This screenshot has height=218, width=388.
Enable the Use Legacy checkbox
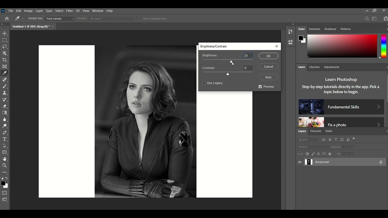tap(204, 83)
